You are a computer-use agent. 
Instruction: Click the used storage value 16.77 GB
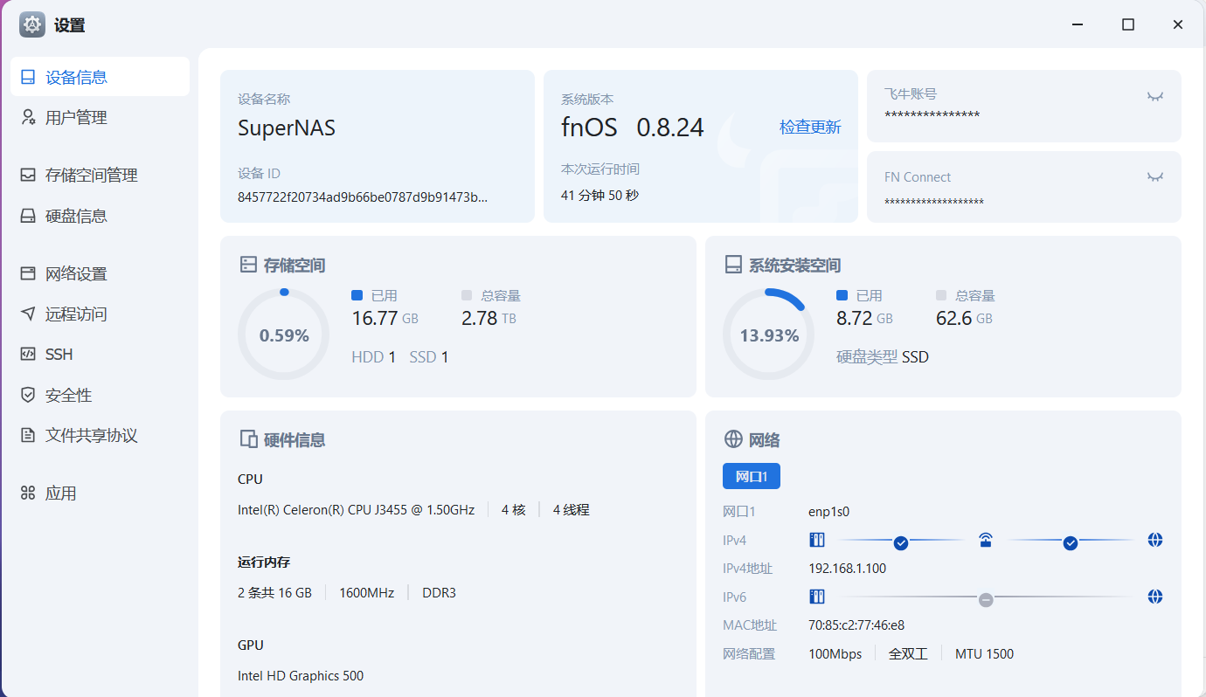(x=385, y=319)
